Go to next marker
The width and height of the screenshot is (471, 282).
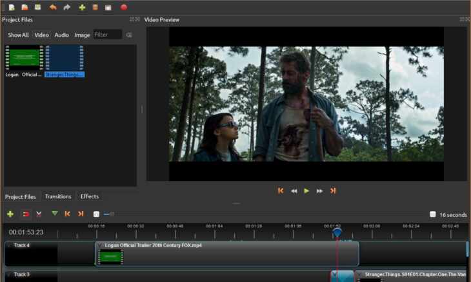point(81,214)
